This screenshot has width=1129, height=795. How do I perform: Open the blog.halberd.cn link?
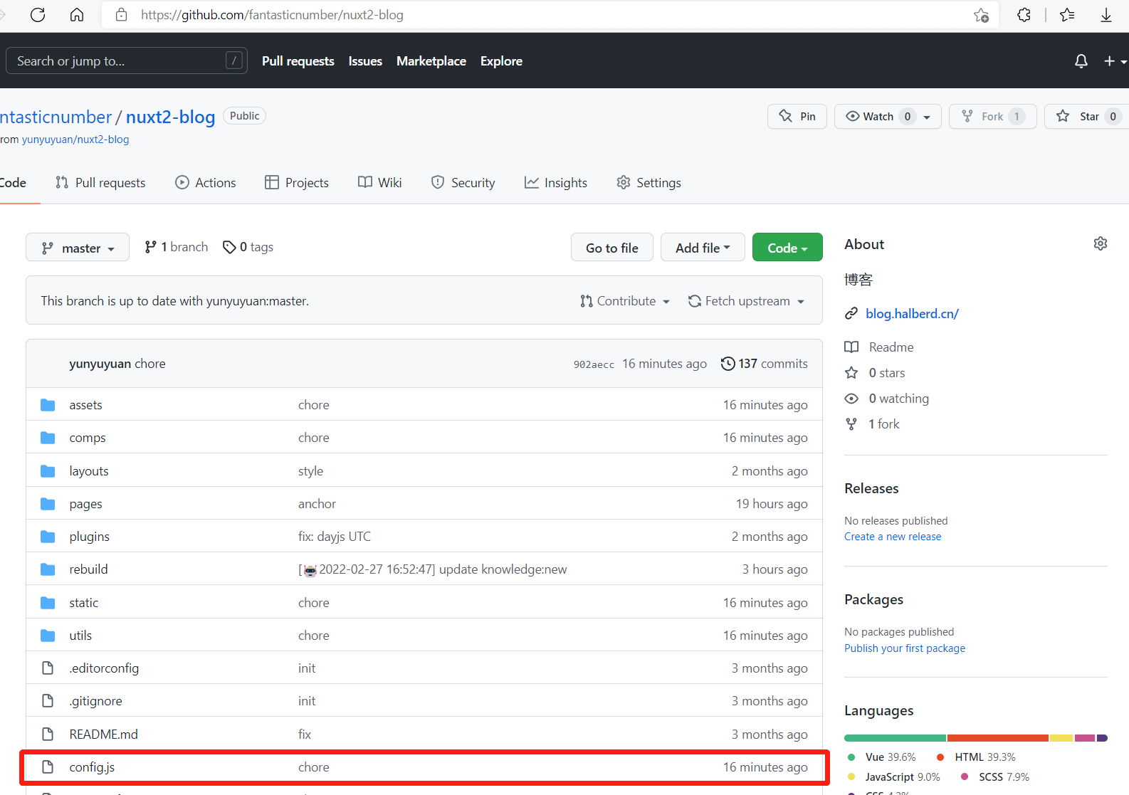click(912, 314)
